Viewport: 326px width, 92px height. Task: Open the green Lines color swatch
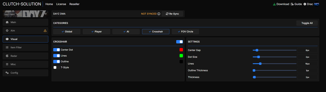[181, 56]
